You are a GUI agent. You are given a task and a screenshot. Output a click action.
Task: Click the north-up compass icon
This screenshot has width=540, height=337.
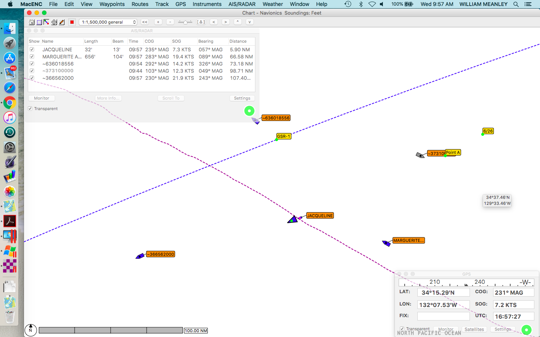point(31,330)
